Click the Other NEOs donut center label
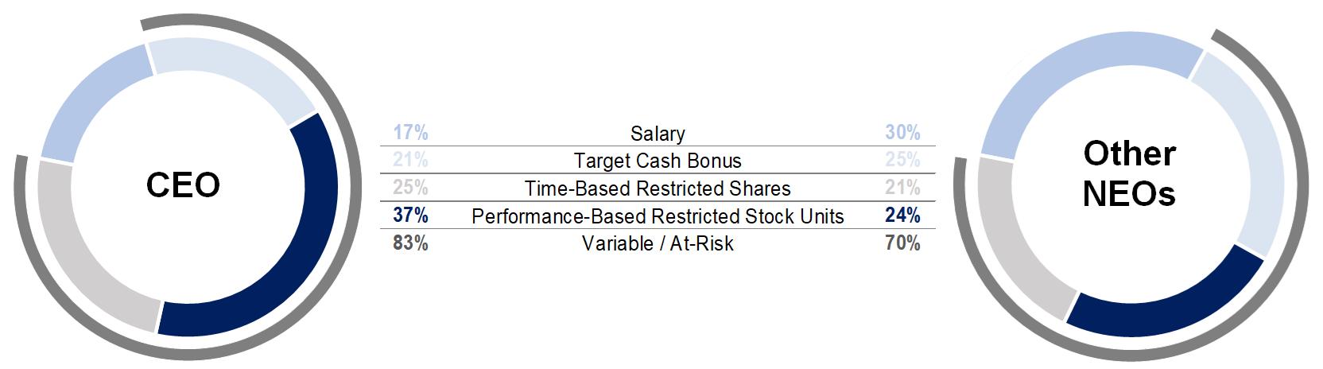 pos(1129,173)
